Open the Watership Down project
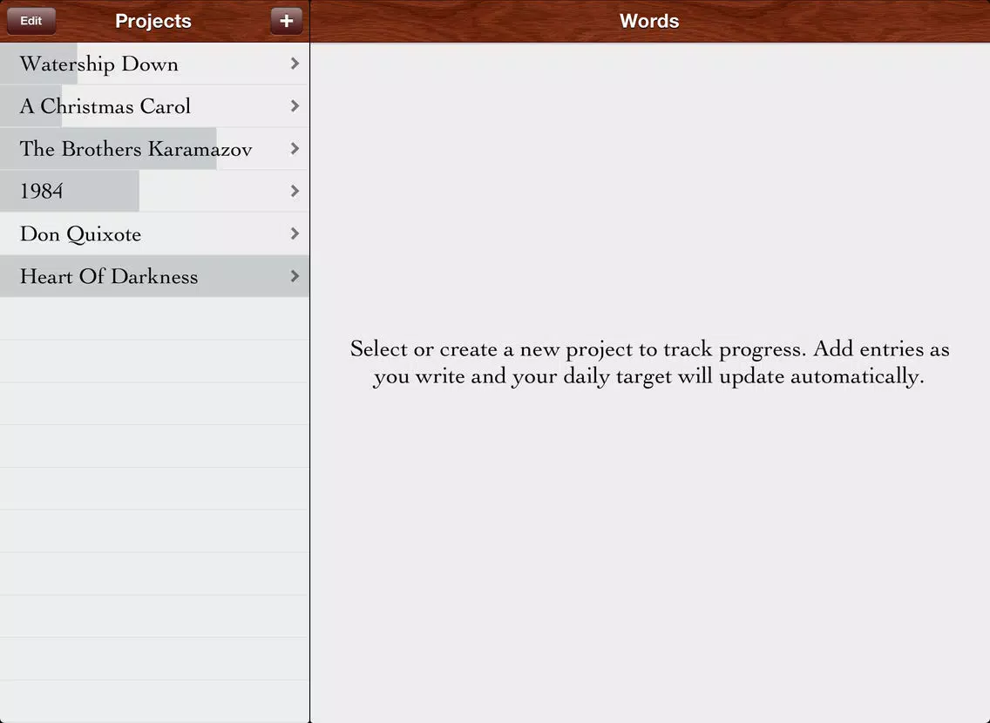The height and width of the screenshot is (723, 990). [x=155, y=64]
